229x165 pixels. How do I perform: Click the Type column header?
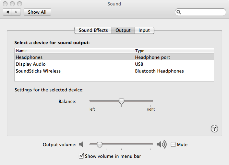tap(174, 51)
